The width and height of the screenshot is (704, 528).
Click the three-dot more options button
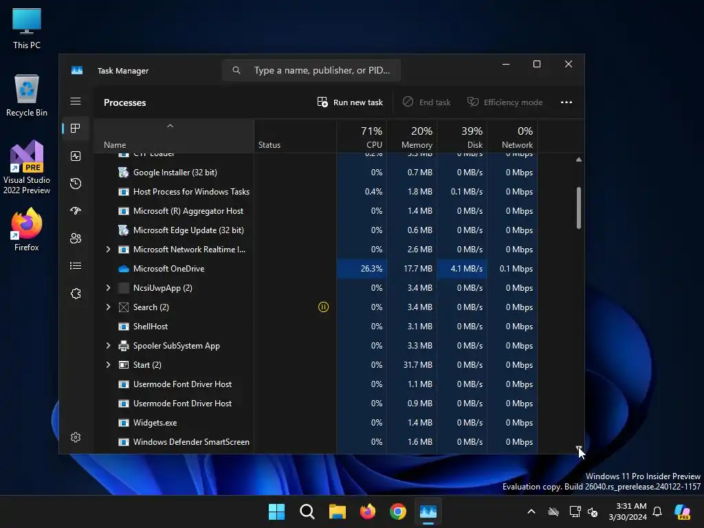tap(566, 102)
